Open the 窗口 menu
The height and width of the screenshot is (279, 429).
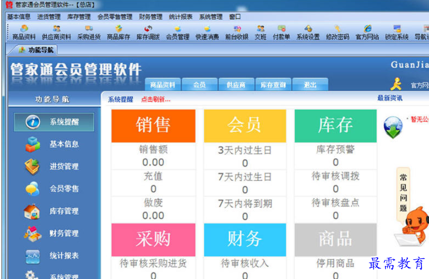235,17
